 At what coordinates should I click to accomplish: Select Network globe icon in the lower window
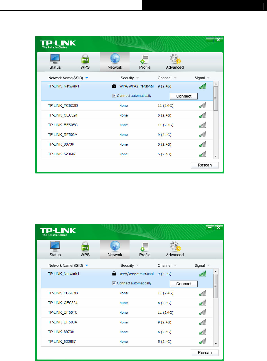tap(115, 247)
